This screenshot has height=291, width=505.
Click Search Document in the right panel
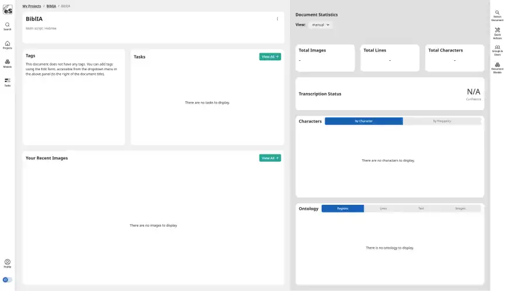[497, 15]
